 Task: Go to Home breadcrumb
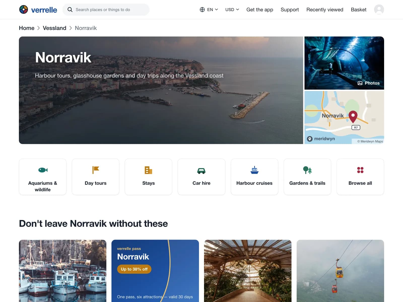click(x=27, y=28)
